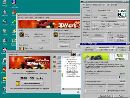
Task: Open 3D Antialiasing Settings tree item
Action: (x=74, y=64)
